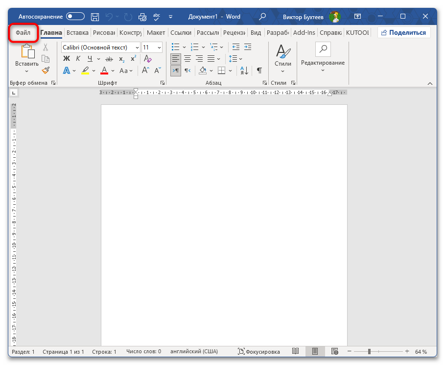Show paragraph marks with ¶ icon
Image resolution: width=445 pixels, height=365 pixels.
point(258,70)
